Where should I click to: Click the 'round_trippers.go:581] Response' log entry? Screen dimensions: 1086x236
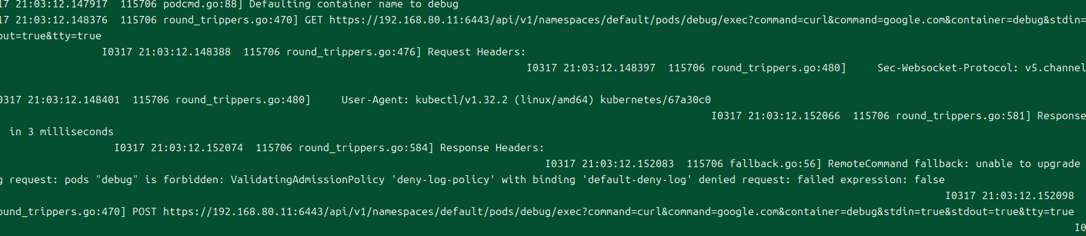pos(991,116)
